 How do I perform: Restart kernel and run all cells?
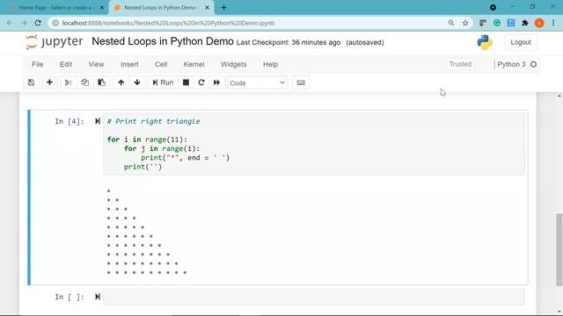tap(217, 83)
